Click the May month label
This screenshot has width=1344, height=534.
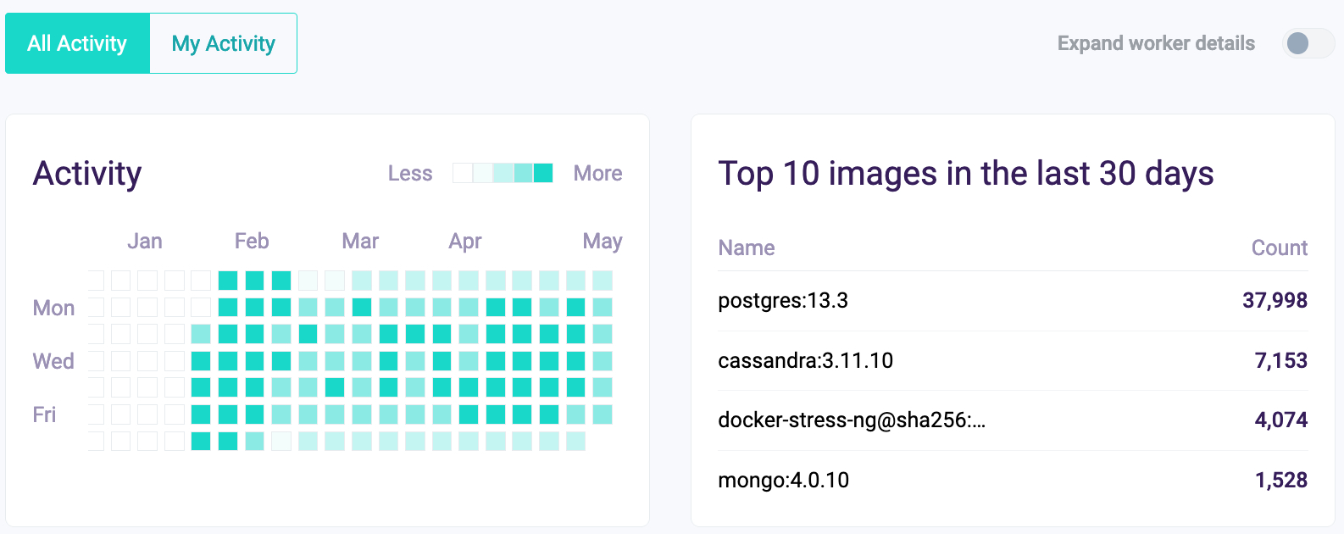click(x=603, y=242)
